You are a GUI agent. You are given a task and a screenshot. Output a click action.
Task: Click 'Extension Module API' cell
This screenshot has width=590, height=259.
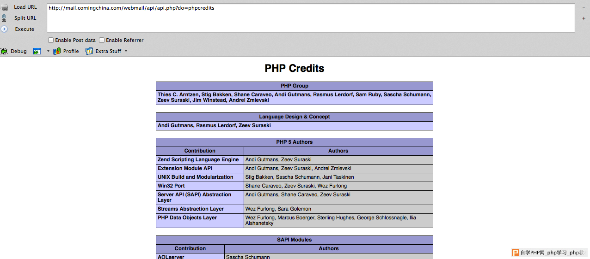[200, 169]
